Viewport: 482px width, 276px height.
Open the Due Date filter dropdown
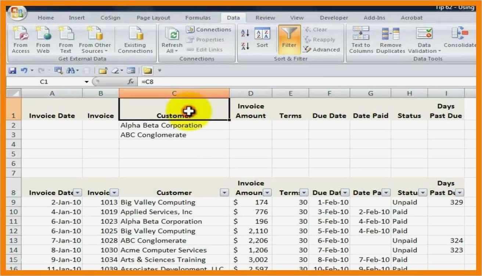[x=345, y=193]
